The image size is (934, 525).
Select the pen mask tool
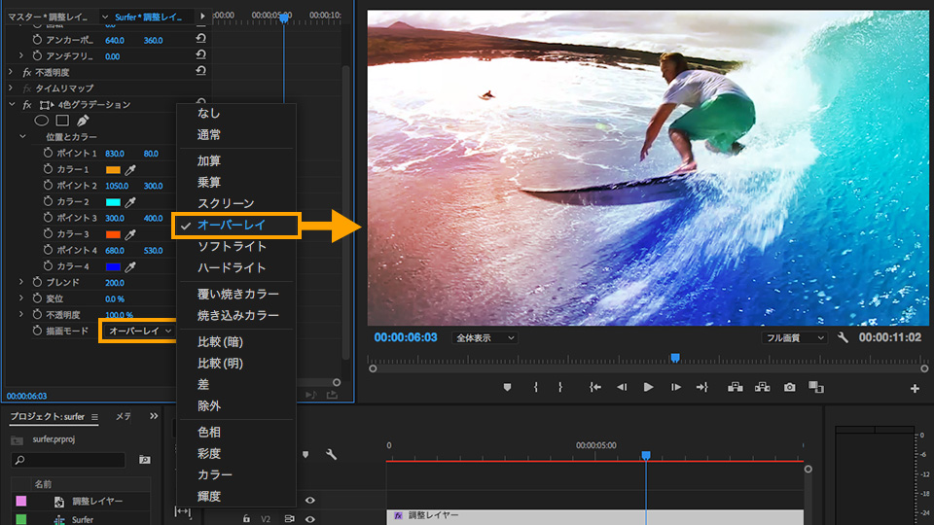click(x=82, y=121)
